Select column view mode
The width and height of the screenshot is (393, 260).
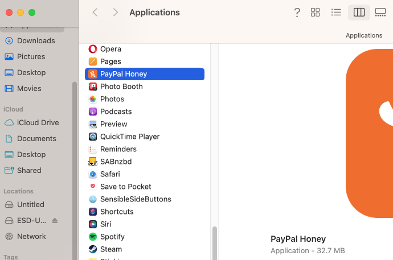point(359,13)
